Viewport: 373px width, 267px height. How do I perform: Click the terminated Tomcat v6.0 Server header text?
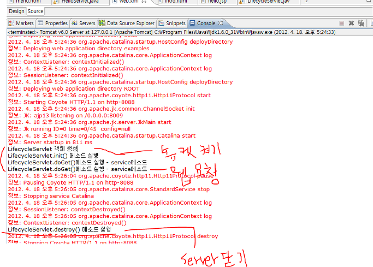pyautogui.click(x=171, y=32)
